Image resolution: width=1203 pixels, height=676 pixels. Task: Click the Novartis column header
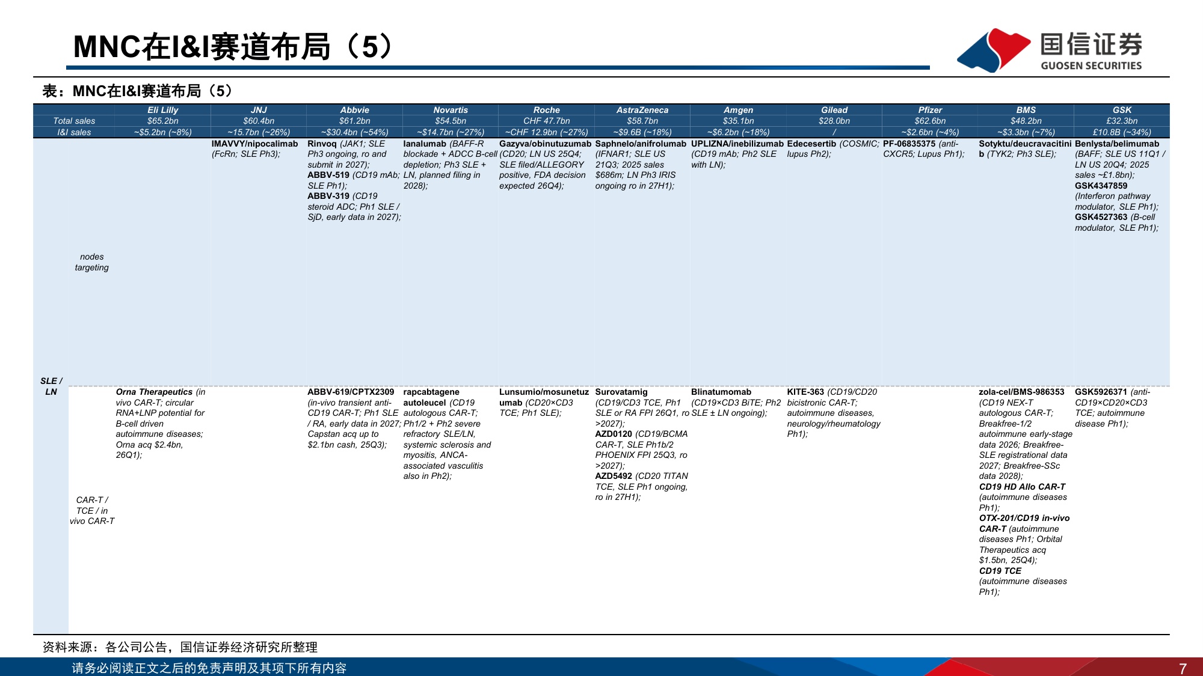tap(451, 110)
